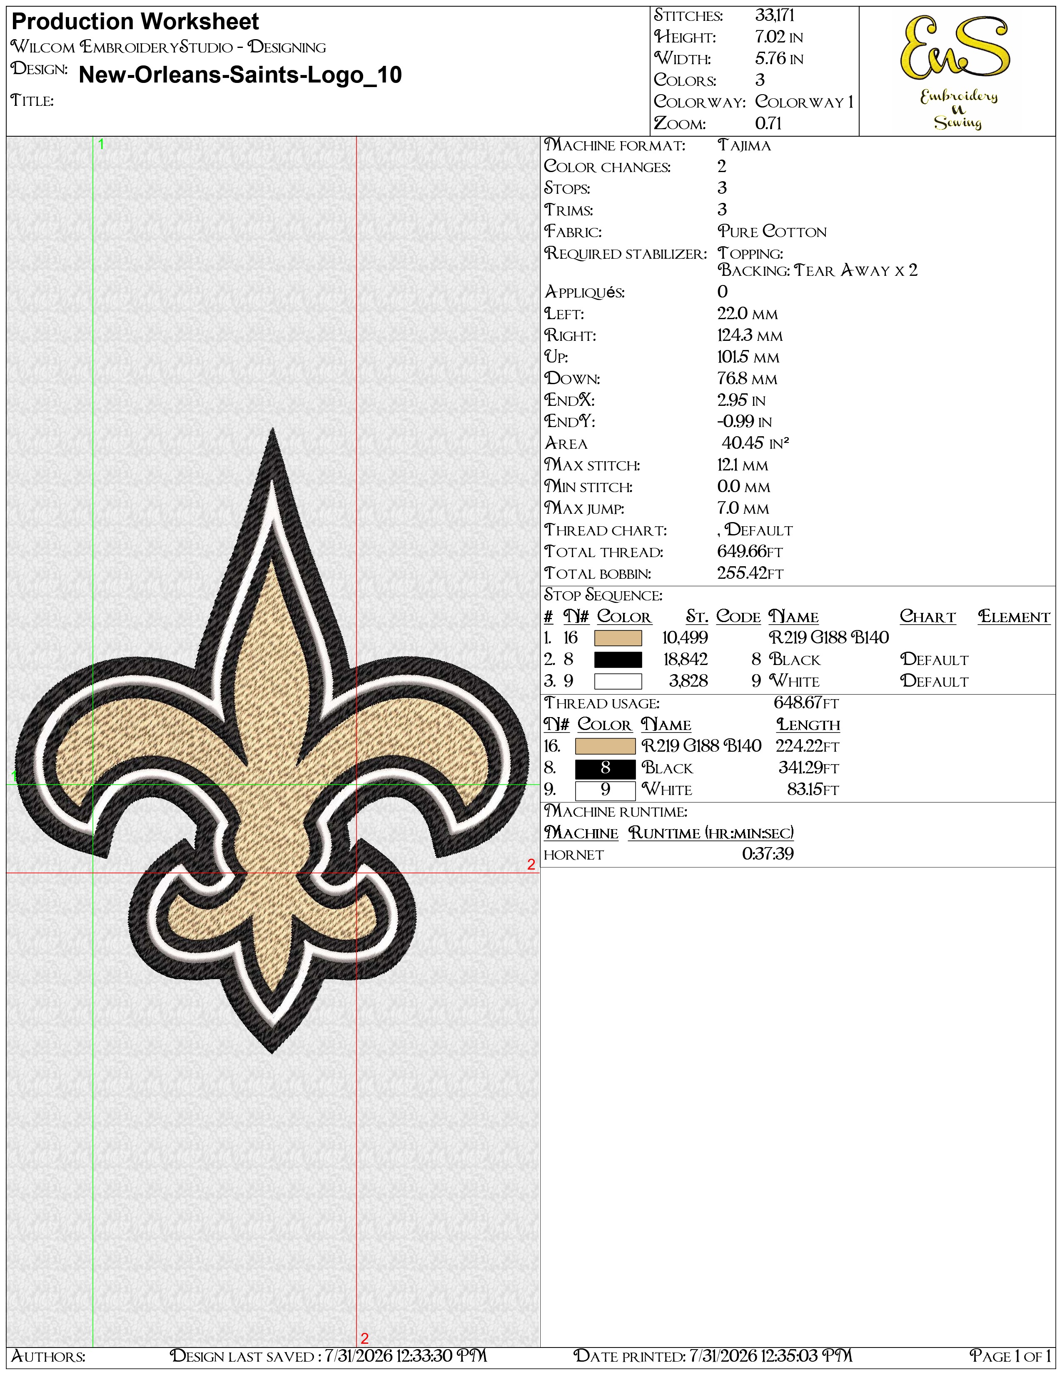1062x1375 pixels.
Task: Click the Max jump value "7.0 mm"
Action: click(743, 508)
